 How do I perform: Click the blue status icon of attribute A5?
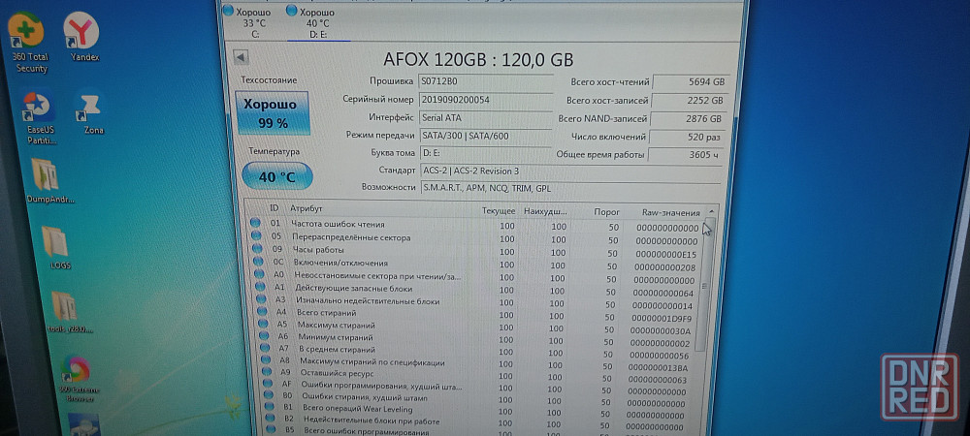click(263, 324)
